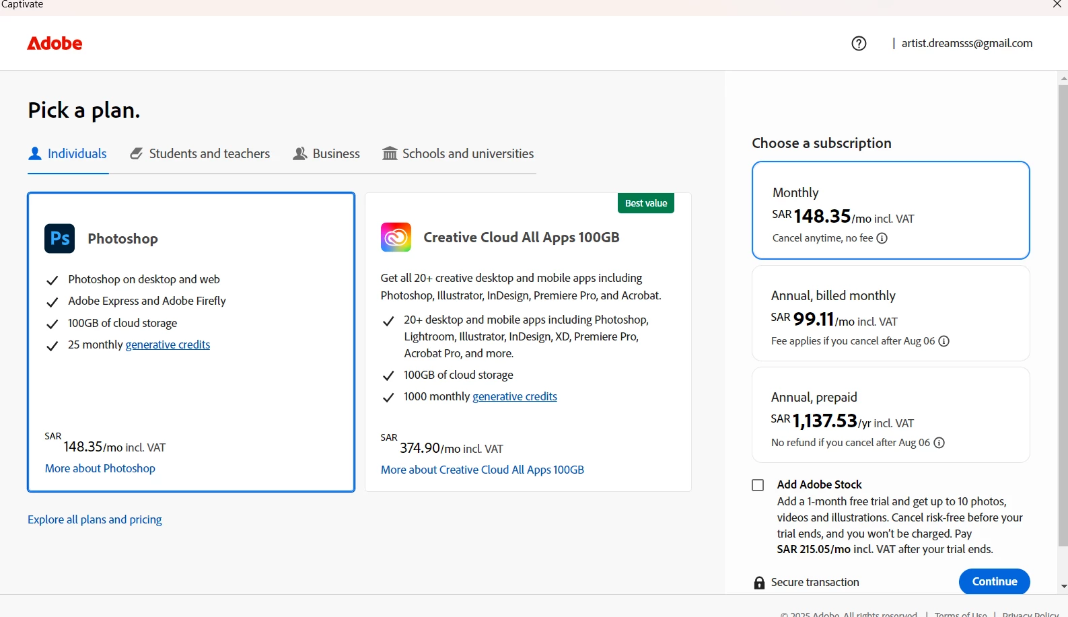The width and height of the screenshot is (1068, 617).
Task: Click the SAR 99.11/mo price text
Action: pyautogui.click(x=834, y=319)
